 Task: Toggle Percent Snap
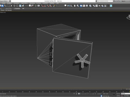tap(48, 6)
